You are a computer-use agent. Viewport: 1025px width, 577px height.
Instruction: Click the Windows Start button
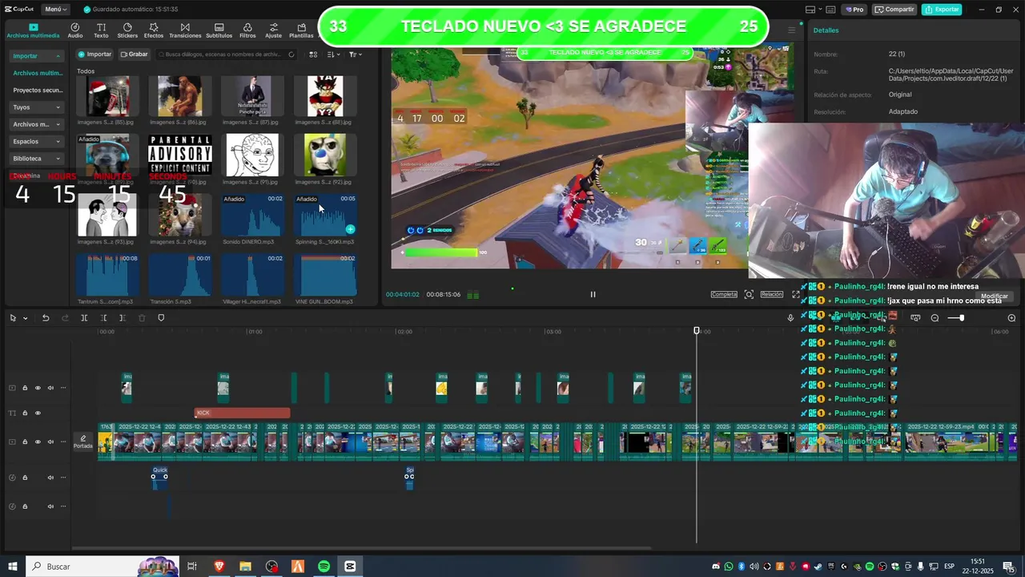[x=13, y=567]
